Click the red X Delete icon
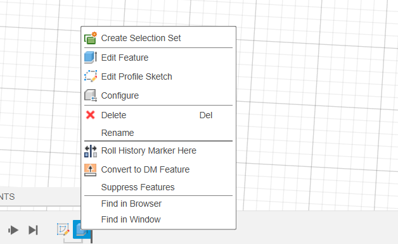 (x=91, y=115)
